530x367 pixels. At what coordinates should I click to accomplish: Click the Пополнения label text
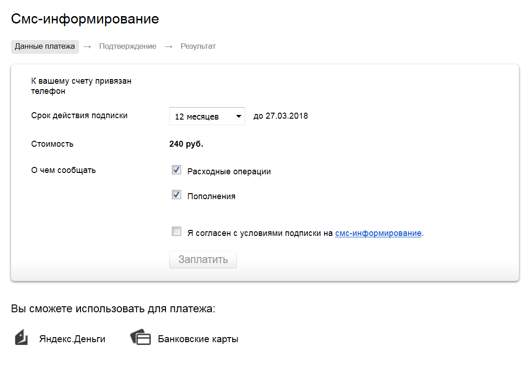[211, 196]
